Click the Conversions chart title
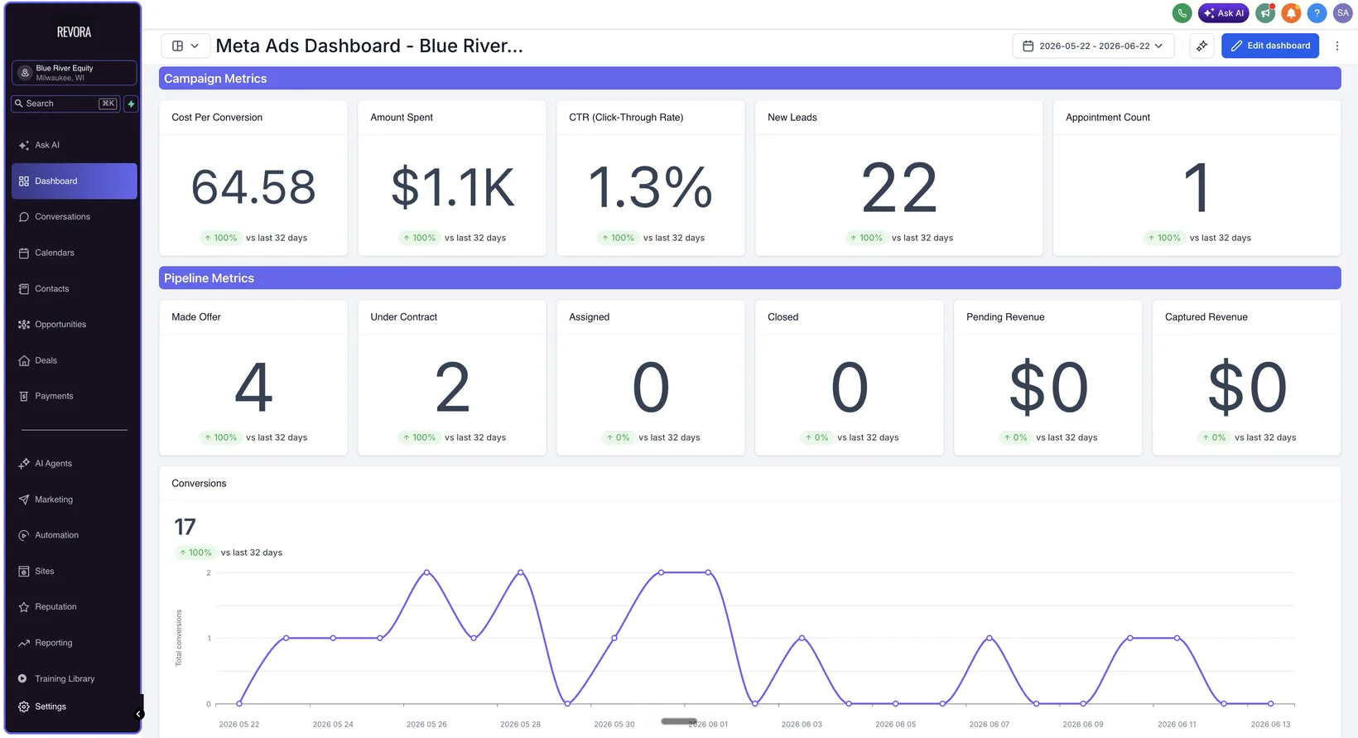The image size is (1358, 738). (x=199, y=484)
